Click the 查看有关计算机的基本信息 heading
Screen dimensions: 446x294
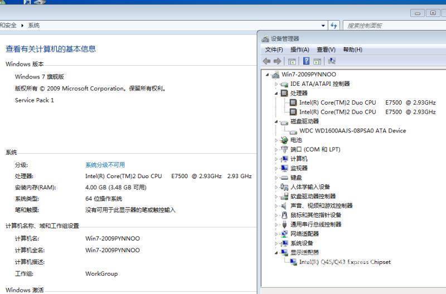tap(51, 49)
